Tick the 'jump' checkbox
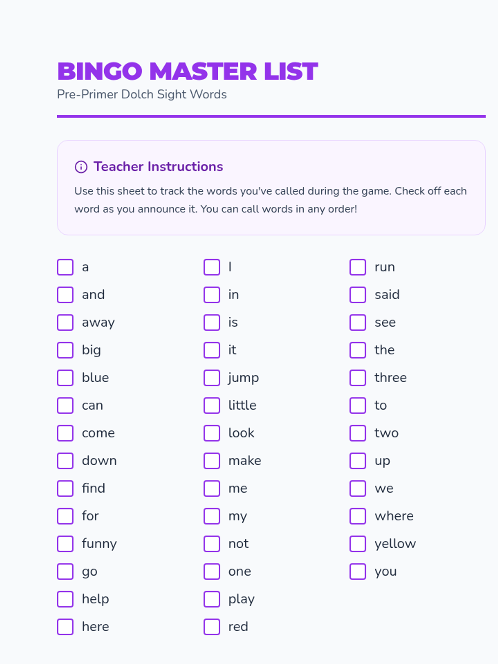 [x=212, y=378]
